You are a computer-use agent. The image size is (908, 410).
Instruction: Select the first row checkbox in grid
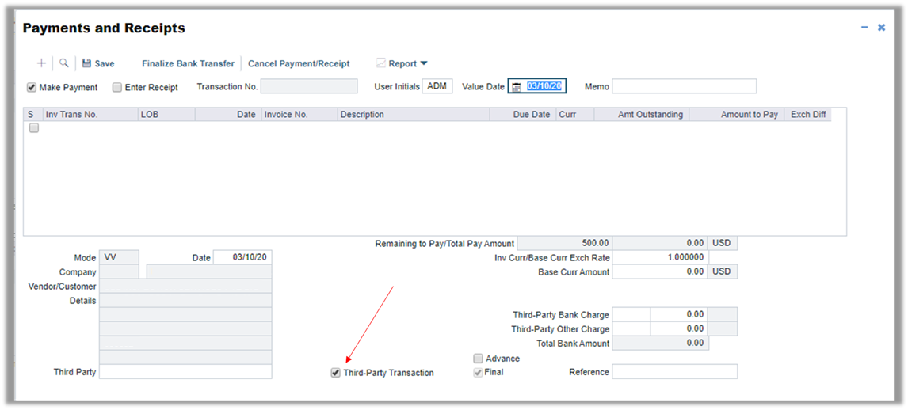pos(34,128)
